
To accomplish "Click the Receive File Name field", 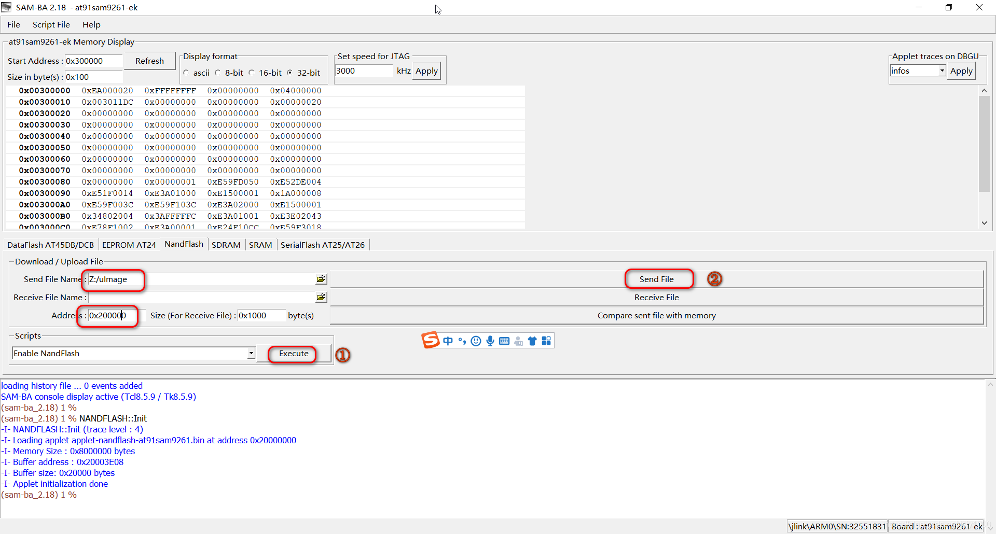I will (x=201, y=297).
